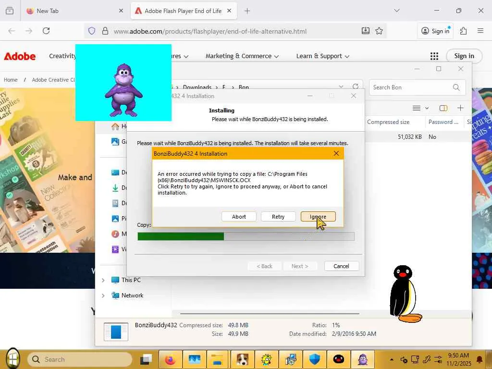Cancel the BonziBuddy432 installation
The width and height of the screenshot is (492, 369).
341,266
